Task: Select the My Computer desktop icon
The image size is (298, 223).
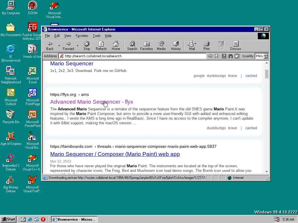Action: click(11, 8)
